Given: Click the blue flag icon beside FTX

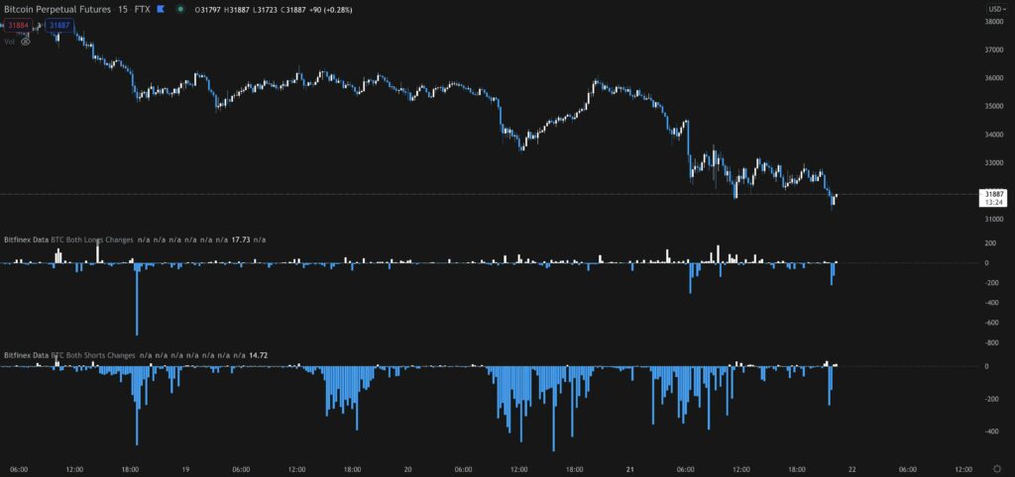Looking at the screenshot, I should [x=161, y=9].
